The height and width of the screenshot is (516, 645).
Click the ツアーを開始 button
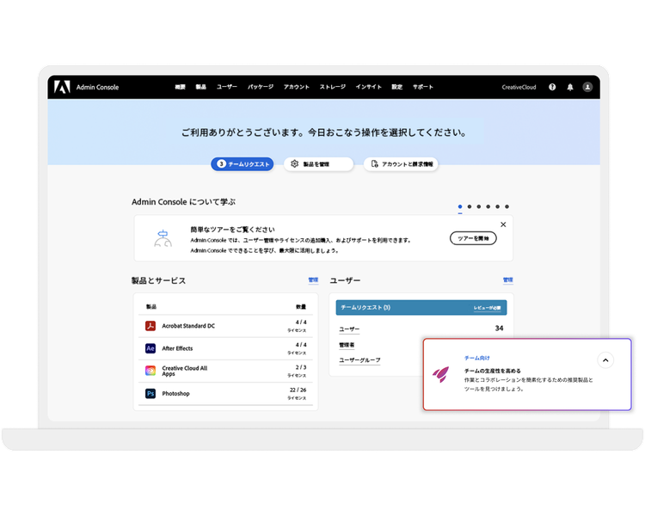point(473,238)
